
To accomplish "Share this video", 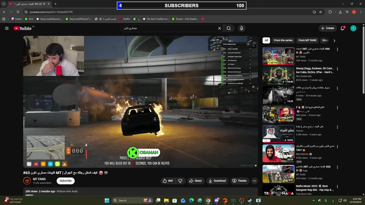I will coord(195,181).
